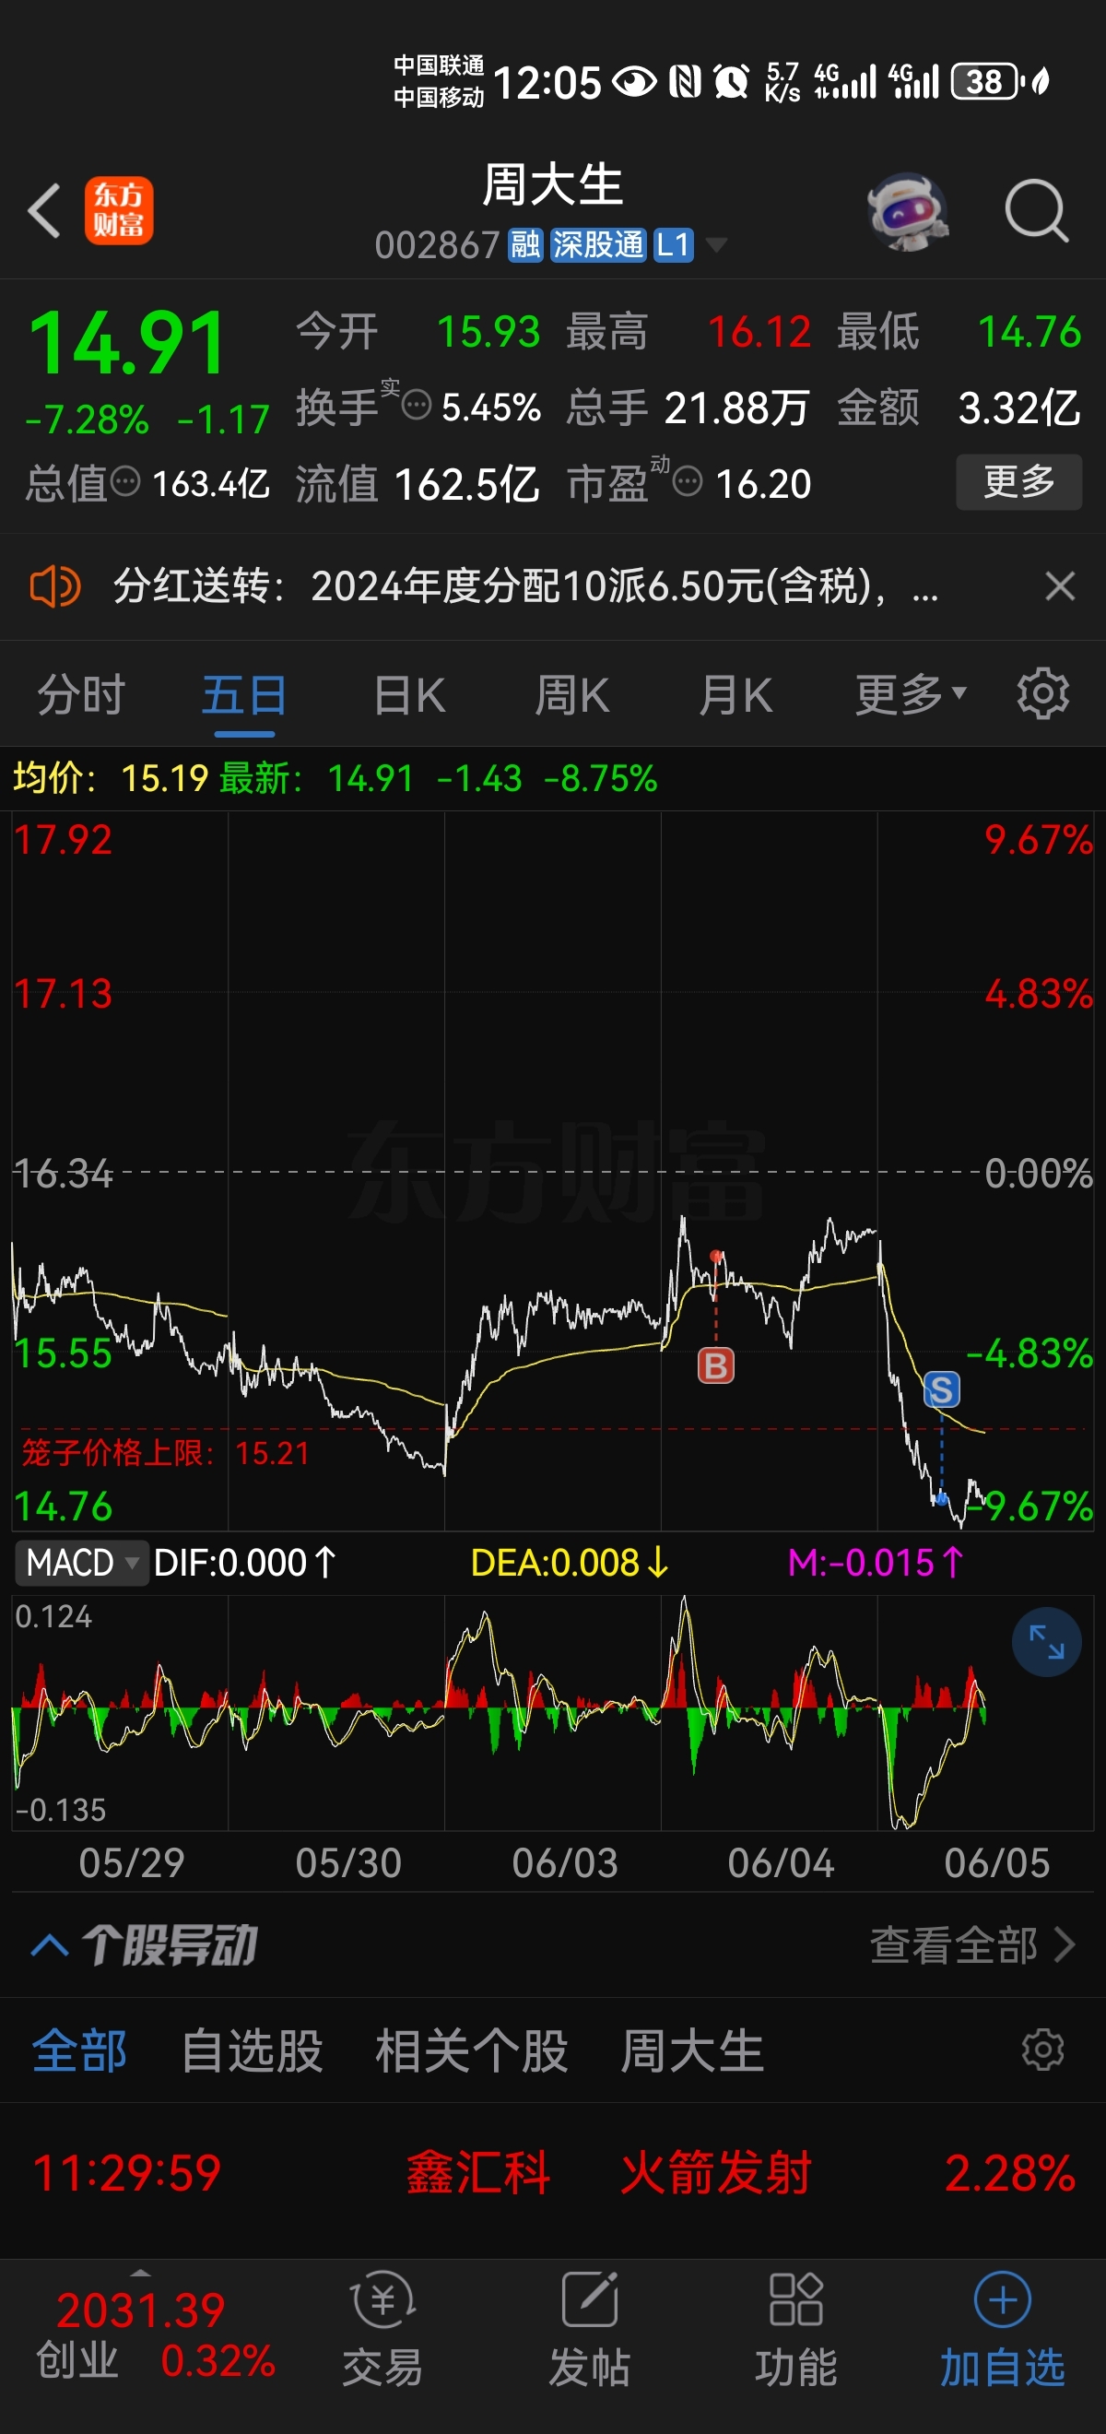The image size is (1106, 2434).
Task: Open the MACD indicator dropdown
Action: [82, 1563]
